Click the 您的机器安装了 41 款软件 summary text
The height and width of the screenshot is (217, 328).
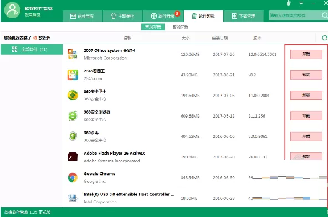(x=27, y=38)
